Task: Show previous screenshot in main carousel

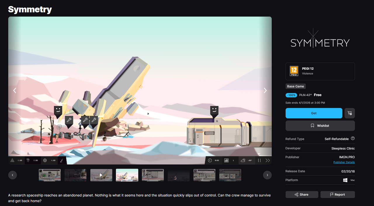Action: [15, 90]
